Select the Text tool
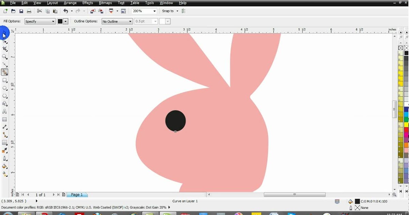Screen dimensions: 409x215 click(x=5, y=112)
